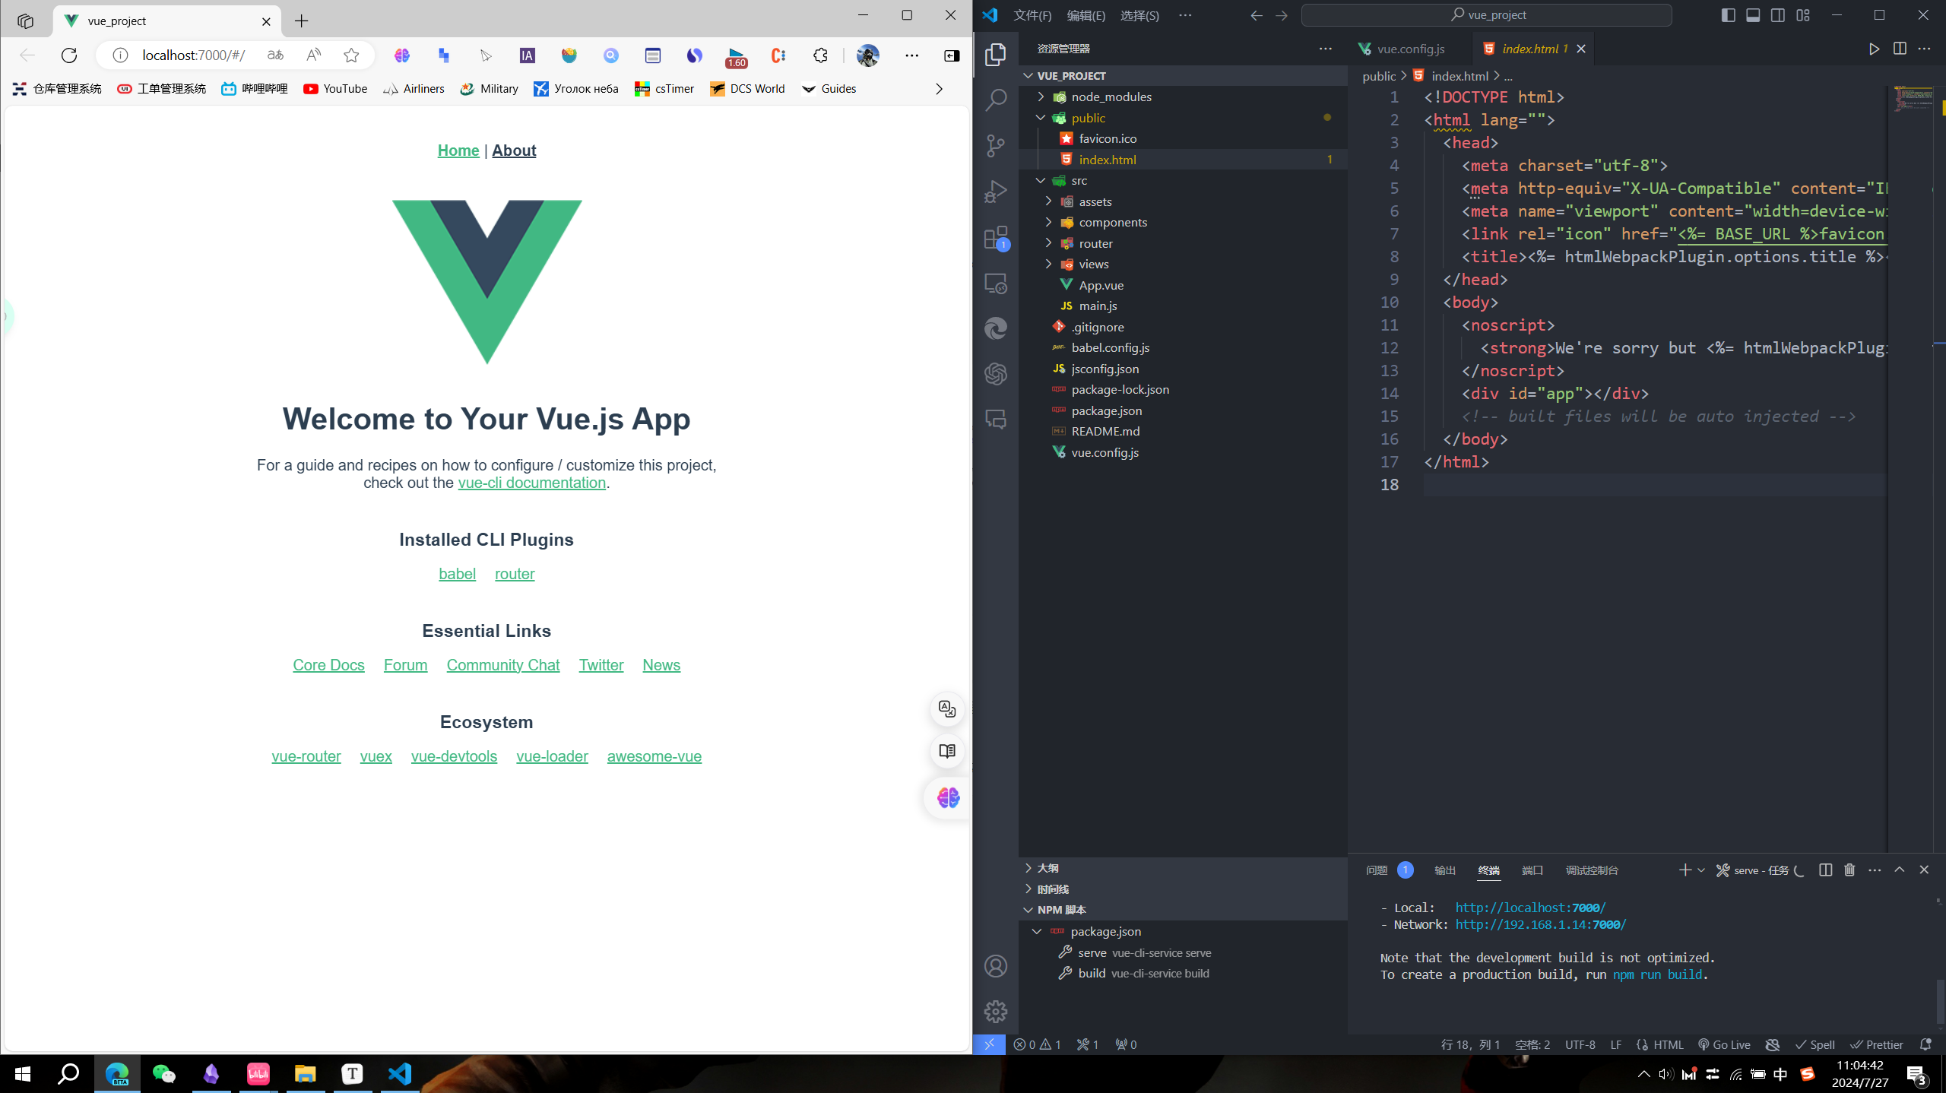Open the 选择(S) menu
Image resolution: width=1946 pixels, height=1093 pixels.
[1139, 15]
